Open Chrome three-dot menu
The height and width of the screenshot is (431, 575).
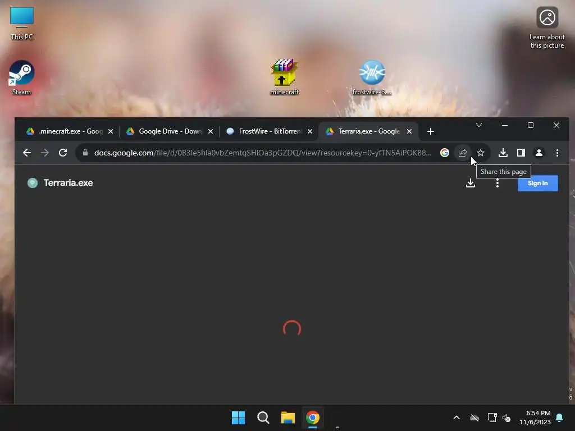(556, 153)
